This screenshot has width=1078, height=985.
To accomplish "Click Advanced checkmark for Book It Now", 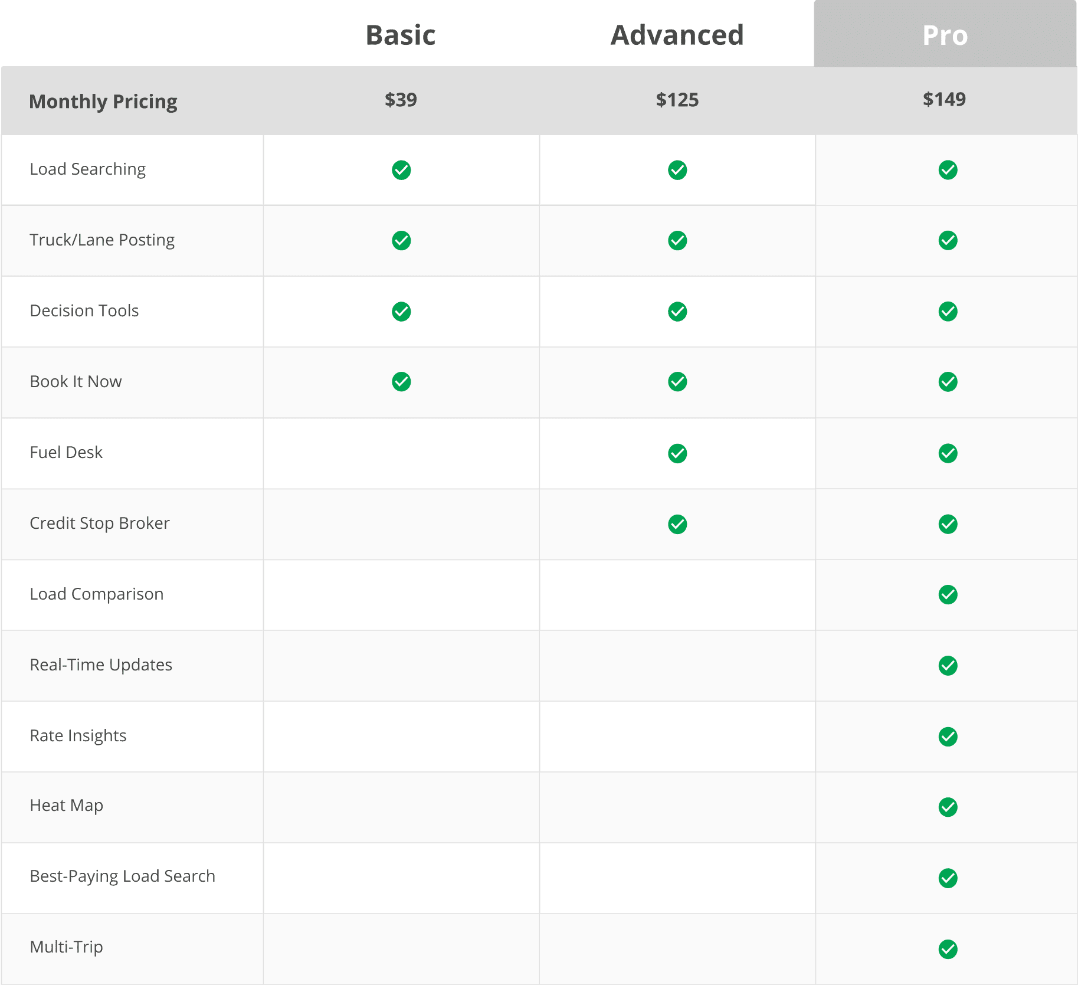I will [677, 382].
